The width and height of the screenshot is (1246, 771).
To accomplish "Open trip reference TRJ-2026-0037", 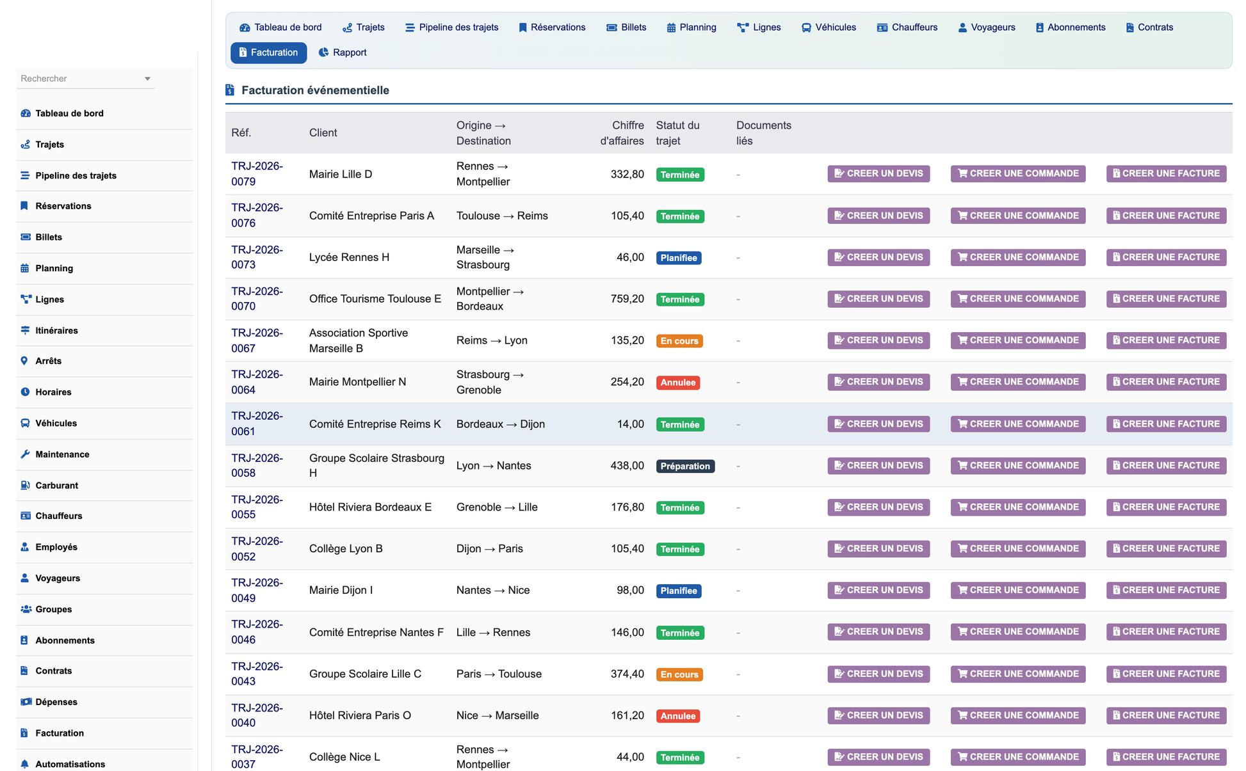I will coord(257,757).
